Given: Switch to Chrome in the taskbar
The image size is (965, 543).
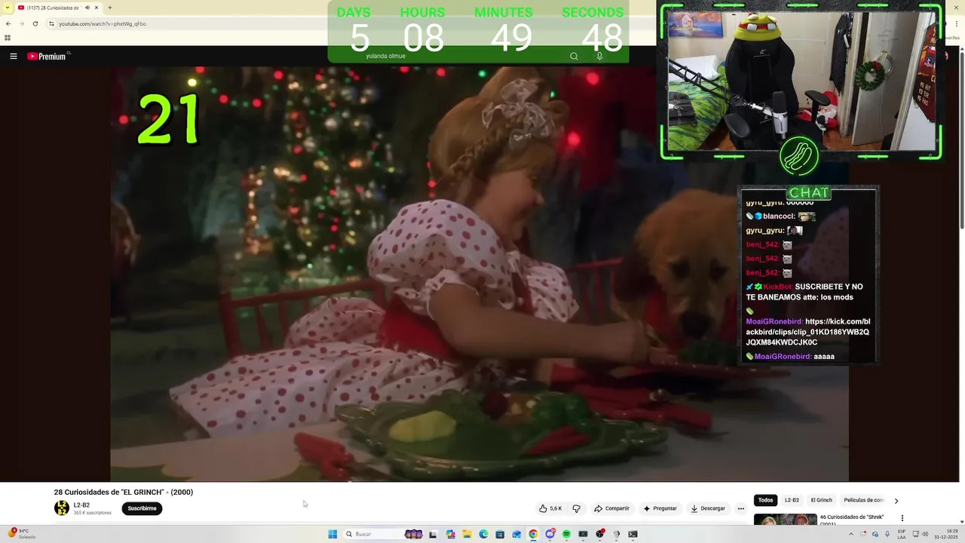Looking at the screenshot, I should (x=533, y=534).
